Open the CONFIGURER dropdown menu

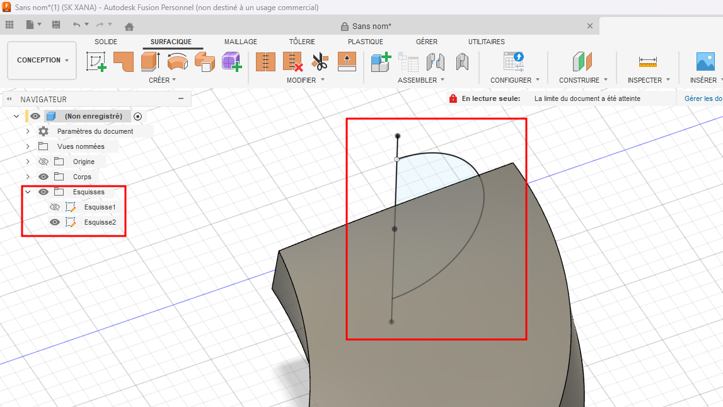[x=515, y=80]
